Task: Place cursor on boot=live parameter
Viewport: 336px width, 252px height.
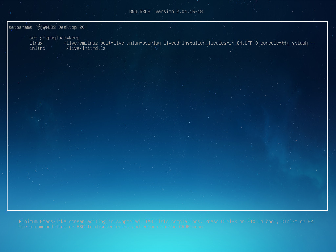Action: click(112, 43)
